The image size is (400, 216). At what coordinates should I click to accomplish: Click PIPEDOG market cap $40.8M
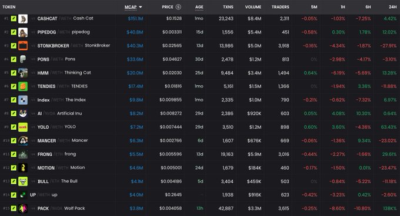[x=135, y=32]
